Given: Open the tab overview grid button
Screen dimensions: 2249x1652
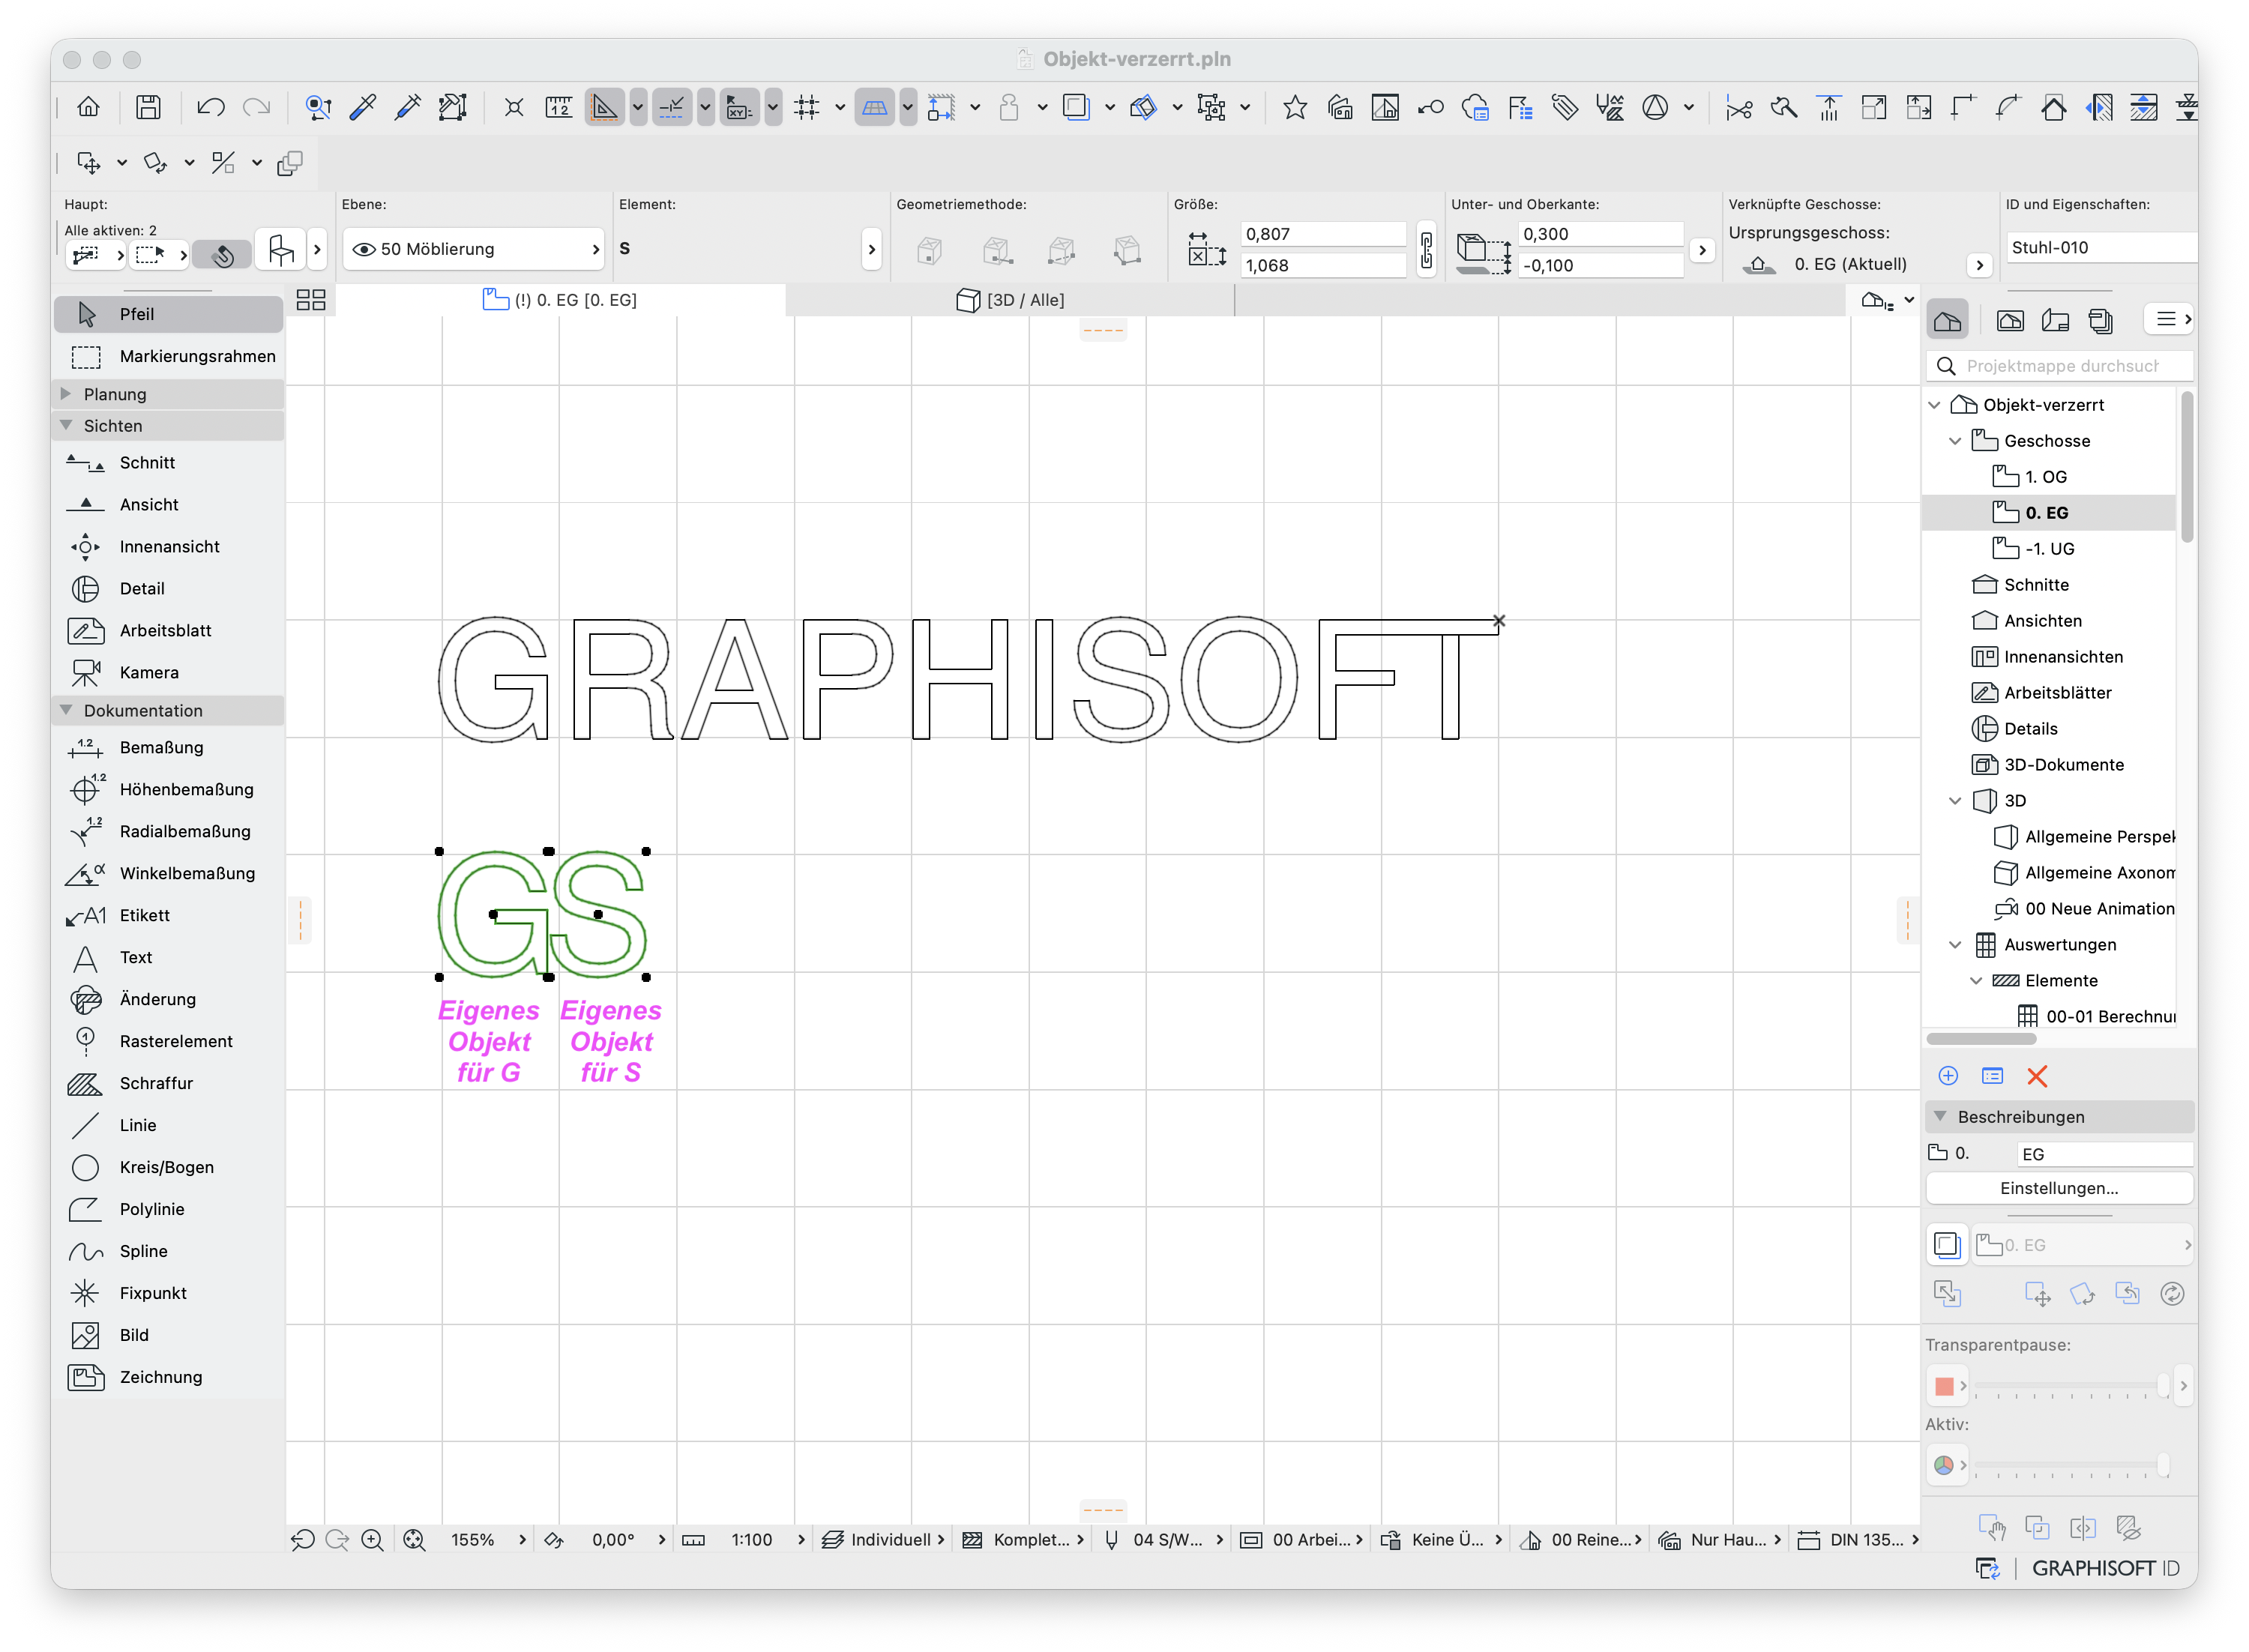Looking at the screenshot, I should point(311,300).
